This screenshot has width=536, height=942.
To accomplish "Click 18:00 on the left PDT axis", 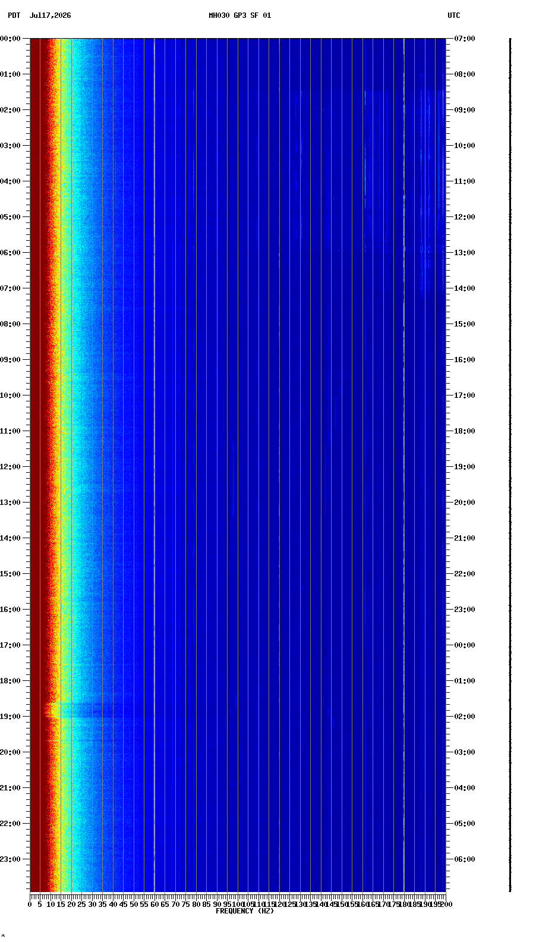I will (10, 681).
